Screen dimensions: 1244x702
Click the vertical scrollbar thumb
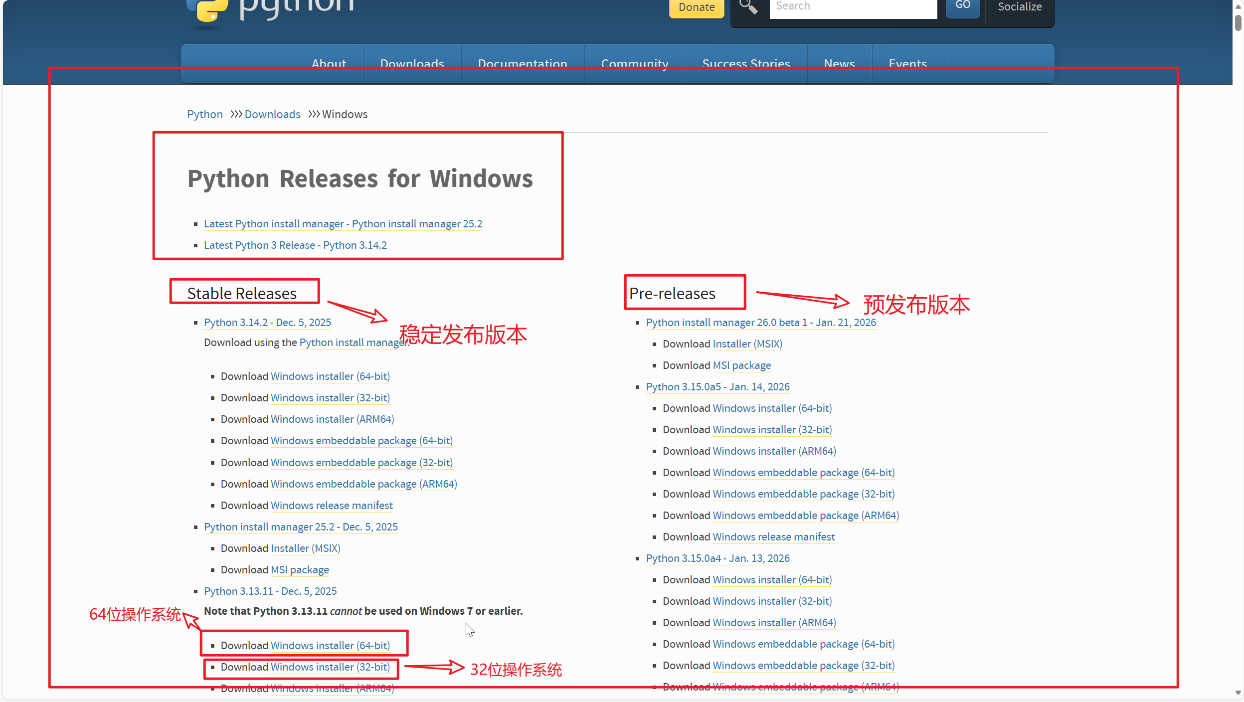pyautogui.click(x=1238, y=23)
